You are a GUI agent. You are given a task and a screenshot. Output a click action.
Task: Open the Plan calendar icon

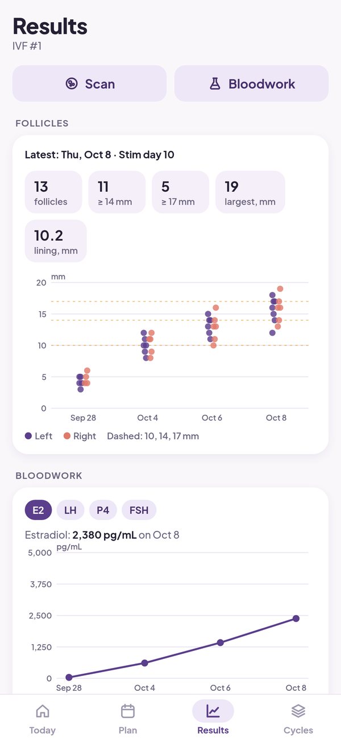[x=128, y=711]
